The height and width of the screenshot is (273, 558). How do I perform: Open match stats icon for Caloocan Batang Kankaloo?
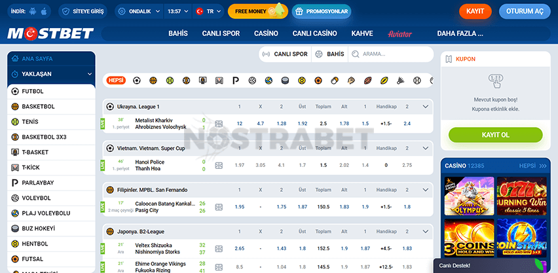(219, 207)
